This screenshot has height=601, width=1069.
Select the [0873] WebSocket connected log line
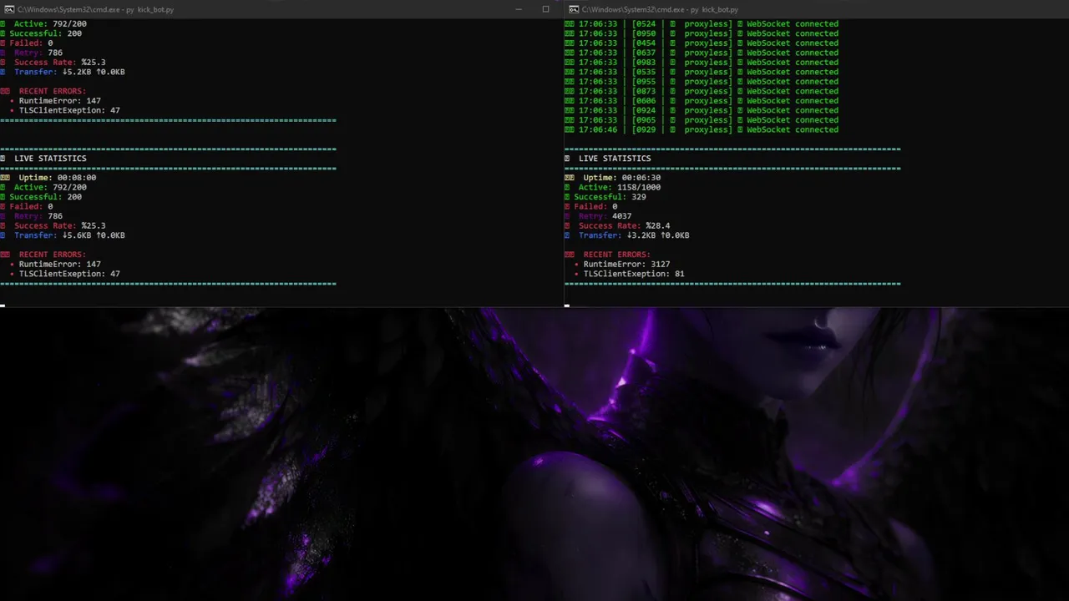(x=702, y=91)
